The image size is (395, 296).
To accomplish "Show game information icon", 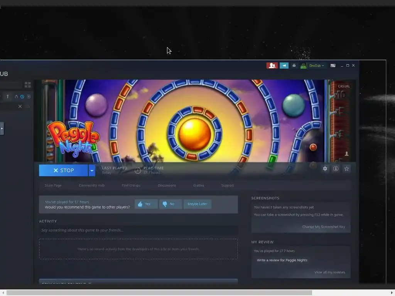I will [336, 169].
